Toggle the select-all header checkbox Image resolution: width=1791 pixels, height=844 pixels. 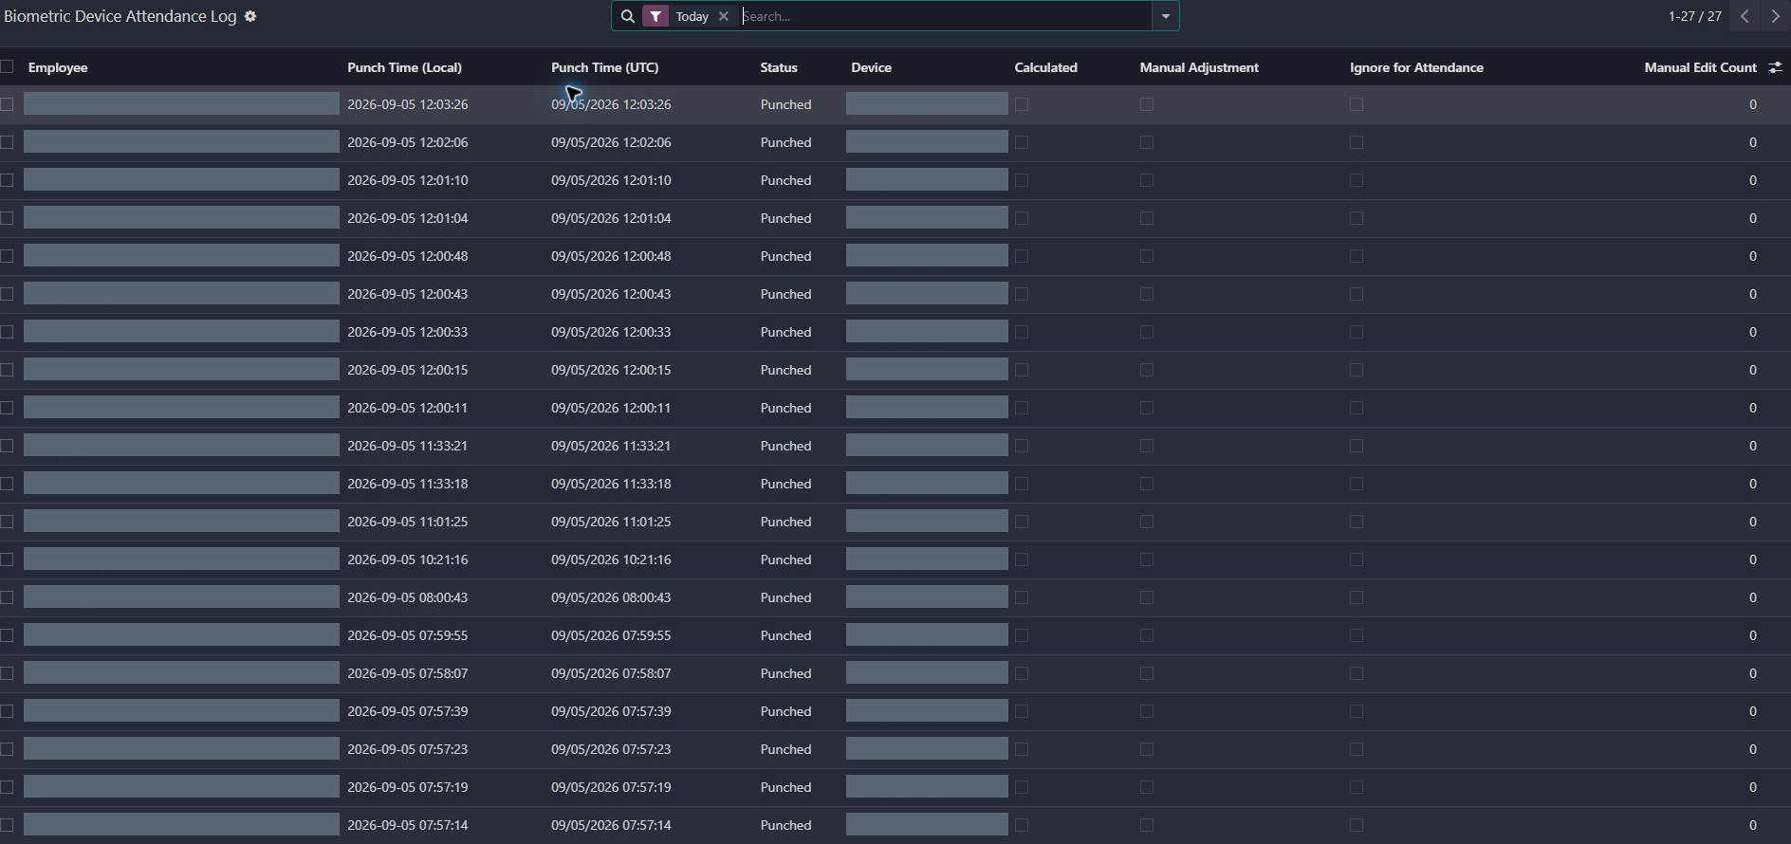(8, 66)
